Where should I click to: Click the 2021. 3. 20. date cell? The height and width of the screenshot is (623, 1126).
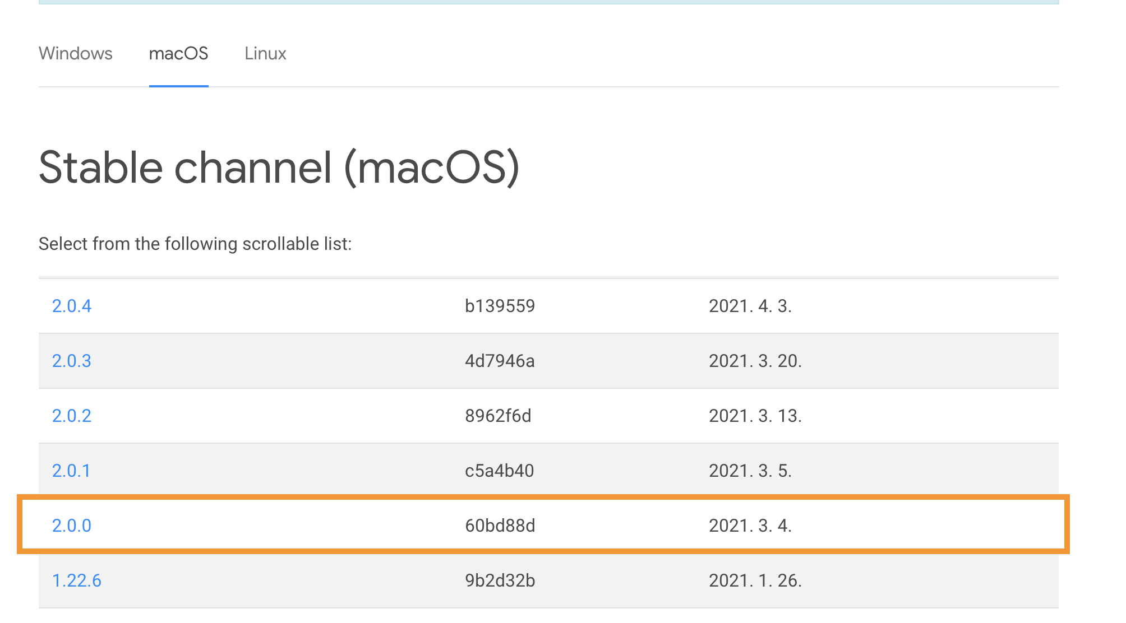tap(755, 361)
